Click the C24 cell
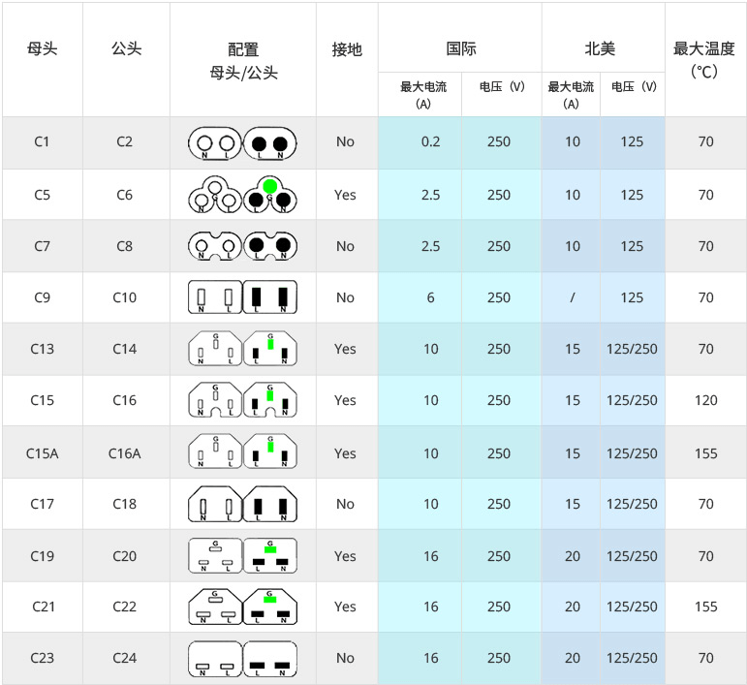This screenshot has height=685, width=747. [124, 658]
